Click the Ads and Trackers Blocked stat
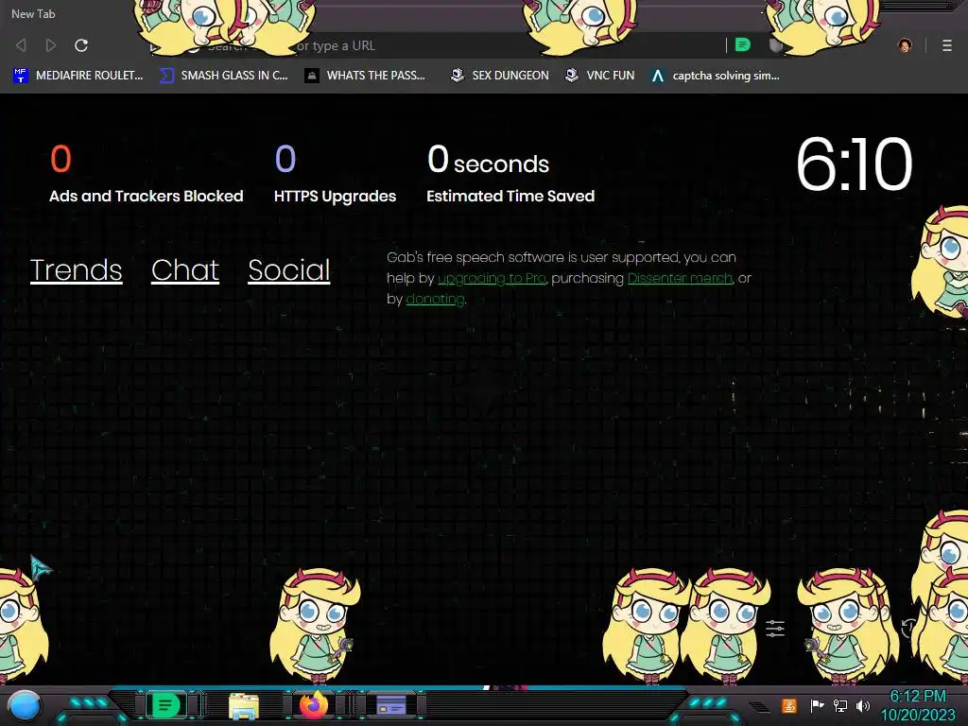 click(147, 174)
